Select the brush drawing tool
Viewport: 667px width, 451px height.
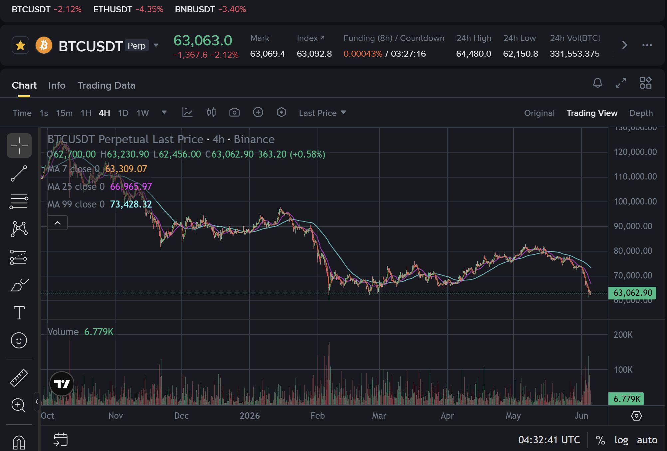[19, 285]
